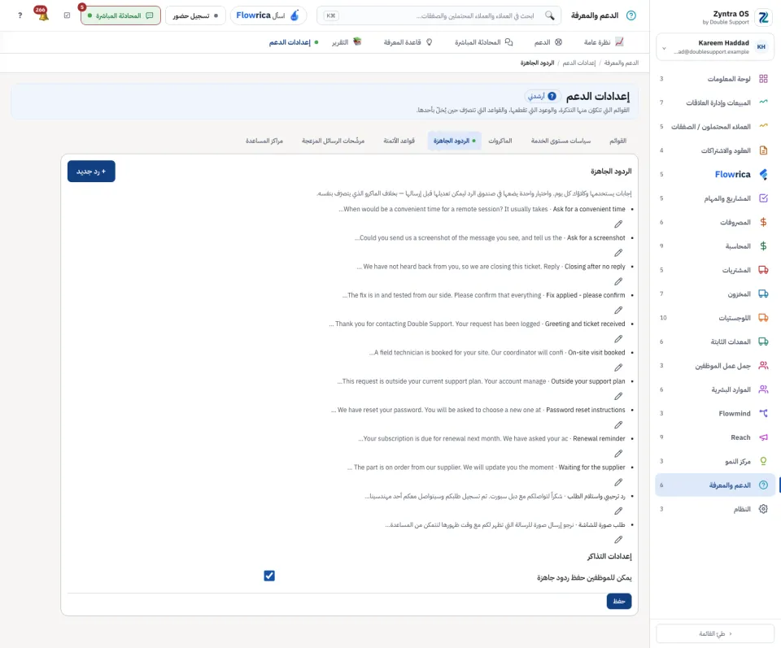Open المعدات الثابتة in sidebar
781x648 pixels.
click(x=715, y=341)
